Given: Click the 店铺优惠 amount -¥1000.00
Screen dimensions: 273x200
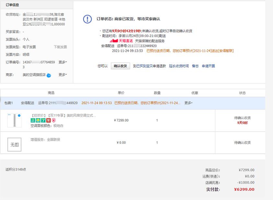Looking at the screenshot, I should coord(246,183).
